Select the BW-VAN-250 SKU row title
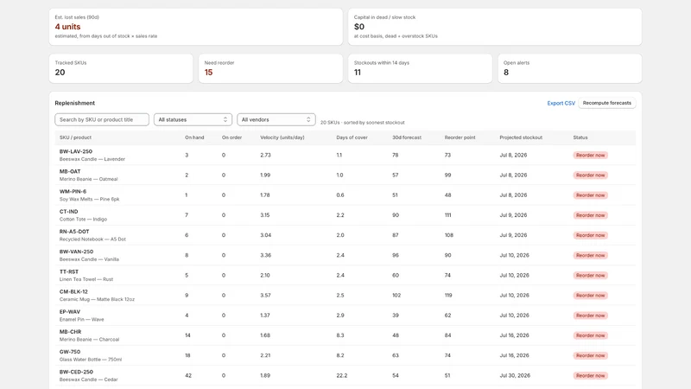691x389 pixels. tap(76, 252)
